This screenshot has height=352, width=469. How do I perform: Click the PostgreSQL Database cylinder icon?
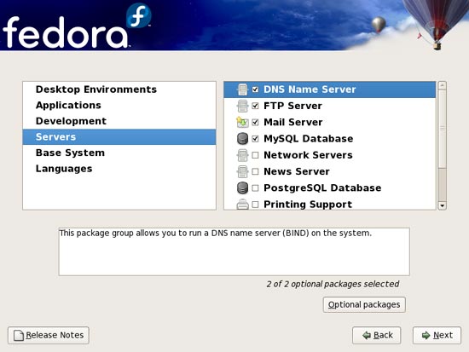242,188
